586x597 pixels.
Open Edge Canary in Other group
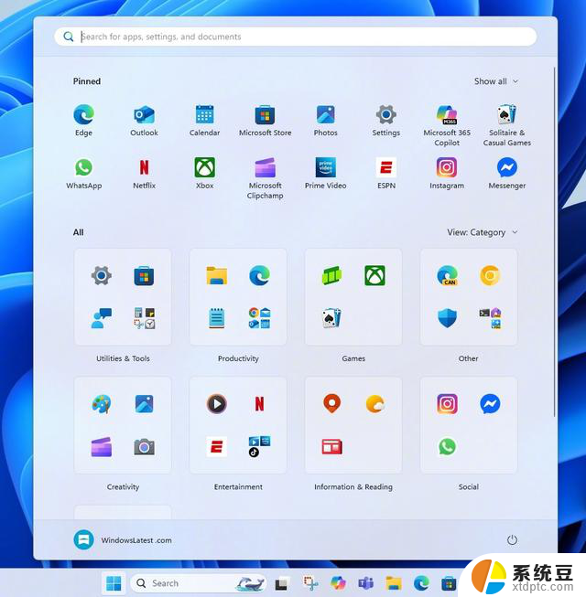[x=447, y=275]
